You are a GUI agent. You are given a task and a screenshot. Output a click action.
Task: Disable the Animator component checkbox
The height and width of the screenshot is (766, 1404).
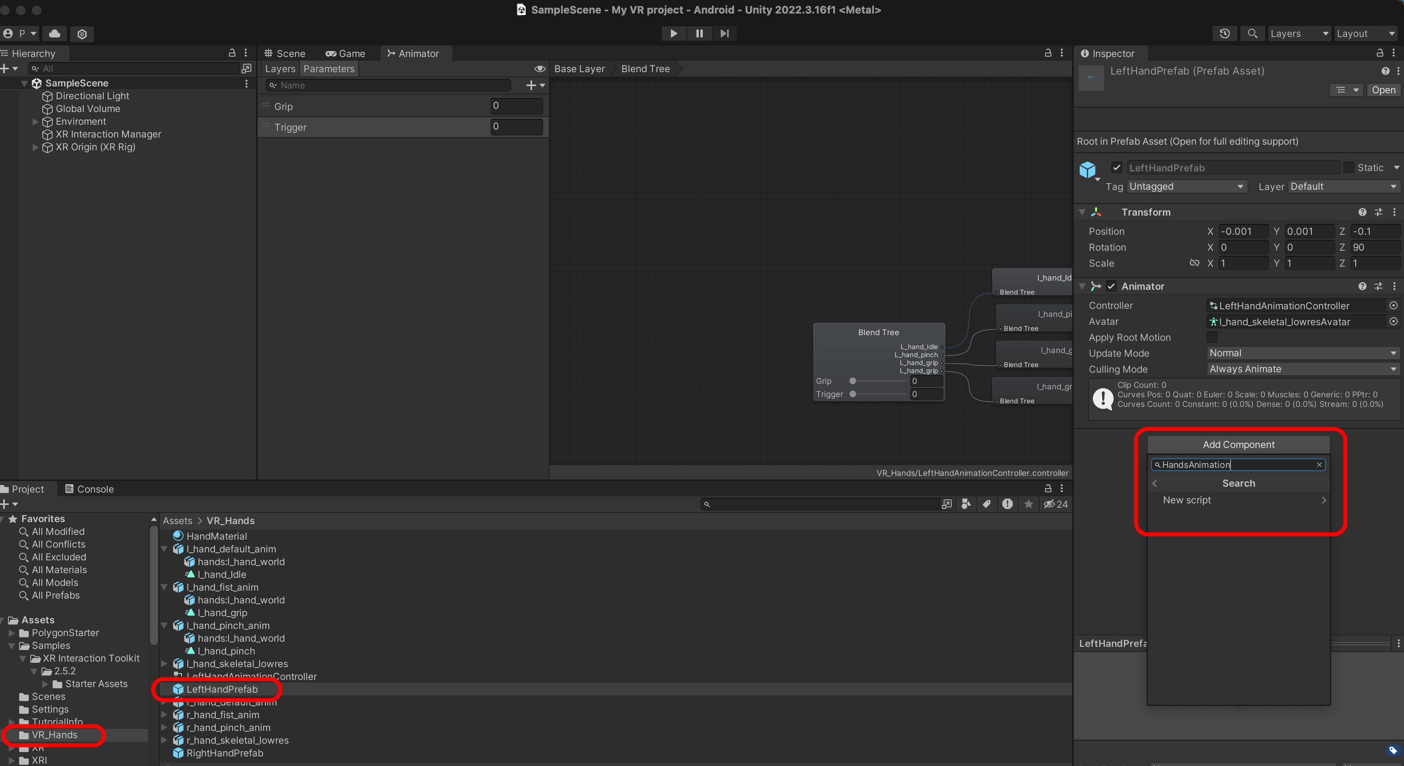pos(1111,287)
